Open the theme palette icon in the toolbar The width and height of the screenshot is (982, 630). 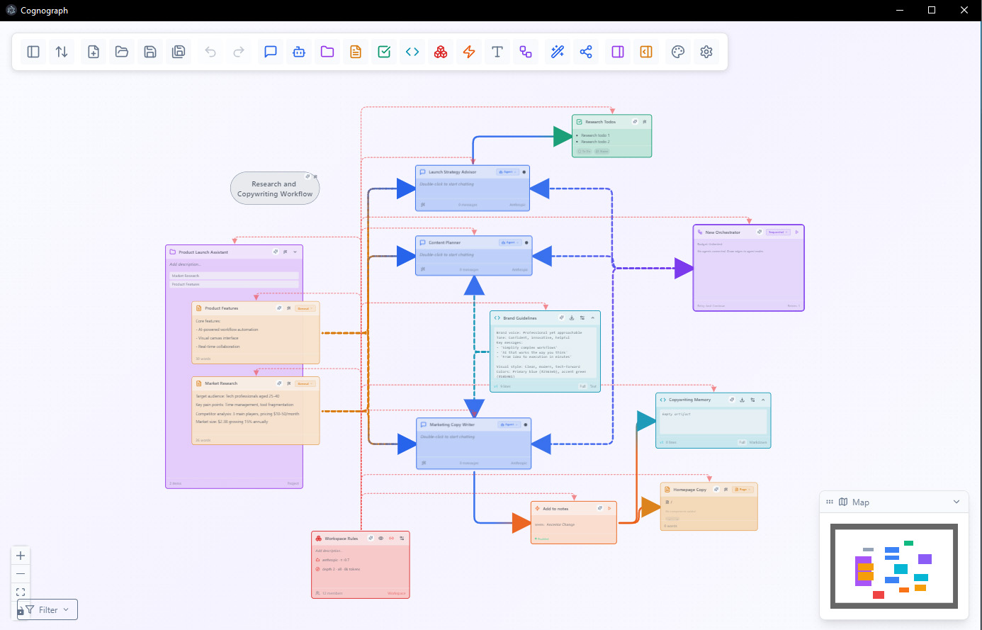(x=677, y=51)
